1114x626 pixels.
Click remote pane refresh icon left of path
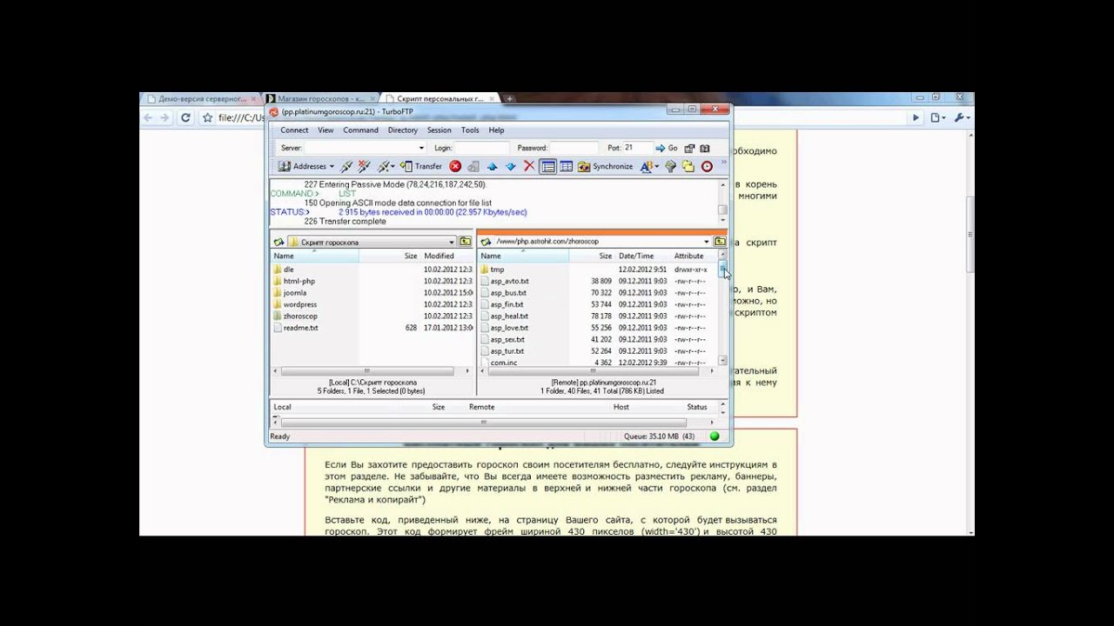[x=486, y=242]
